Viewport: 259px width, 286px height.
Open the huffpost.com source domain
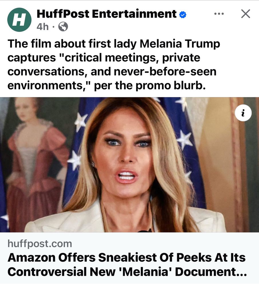40,244
